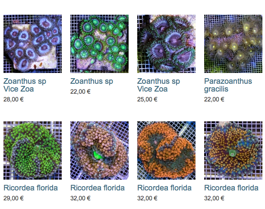The width and height of the screenshot is (265, 209).
Task: Click the Zoanthus sp title priced 22,00 €
Action: [x=91, y=81]
